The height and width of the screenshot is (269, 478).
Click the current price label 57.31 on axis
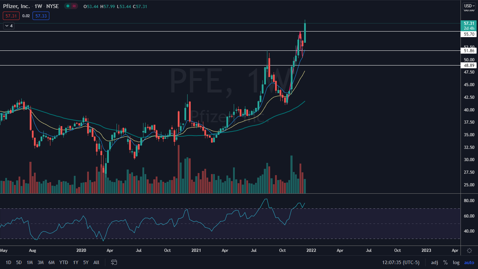(469, 23)
